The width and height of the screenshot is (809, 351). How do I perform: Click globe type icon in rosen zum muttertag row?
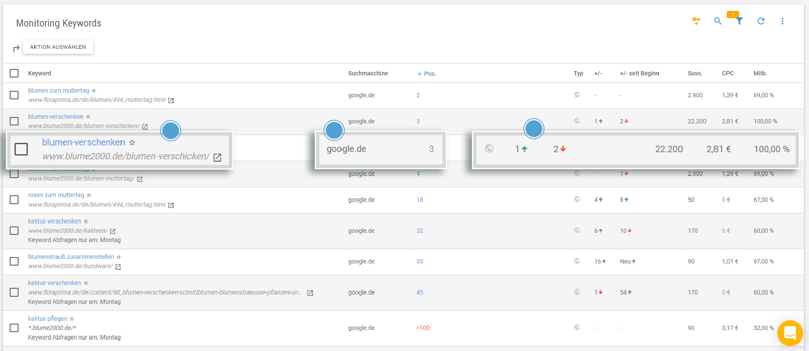pos(577,199)
